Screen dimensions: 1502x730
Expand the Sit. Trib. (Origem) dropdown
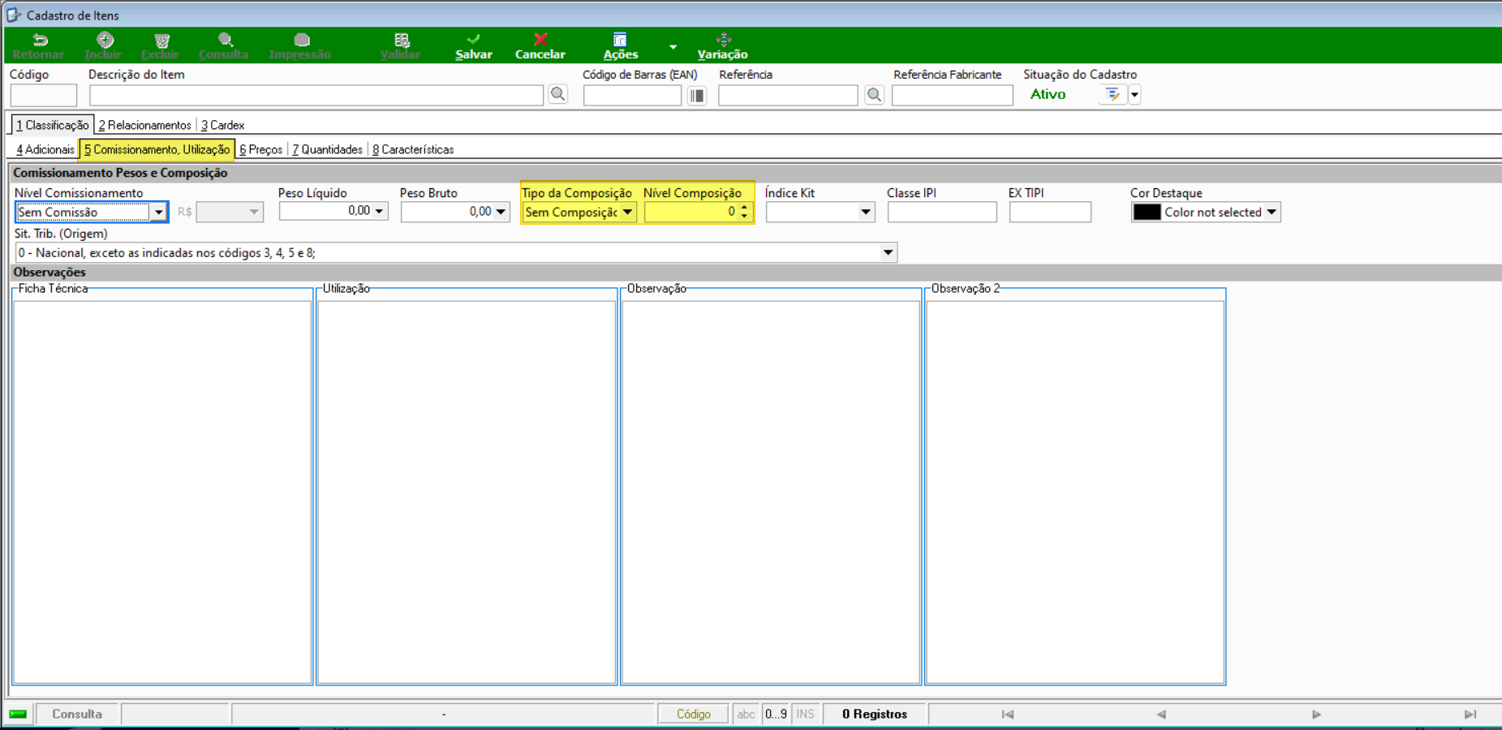pos(889,253)
